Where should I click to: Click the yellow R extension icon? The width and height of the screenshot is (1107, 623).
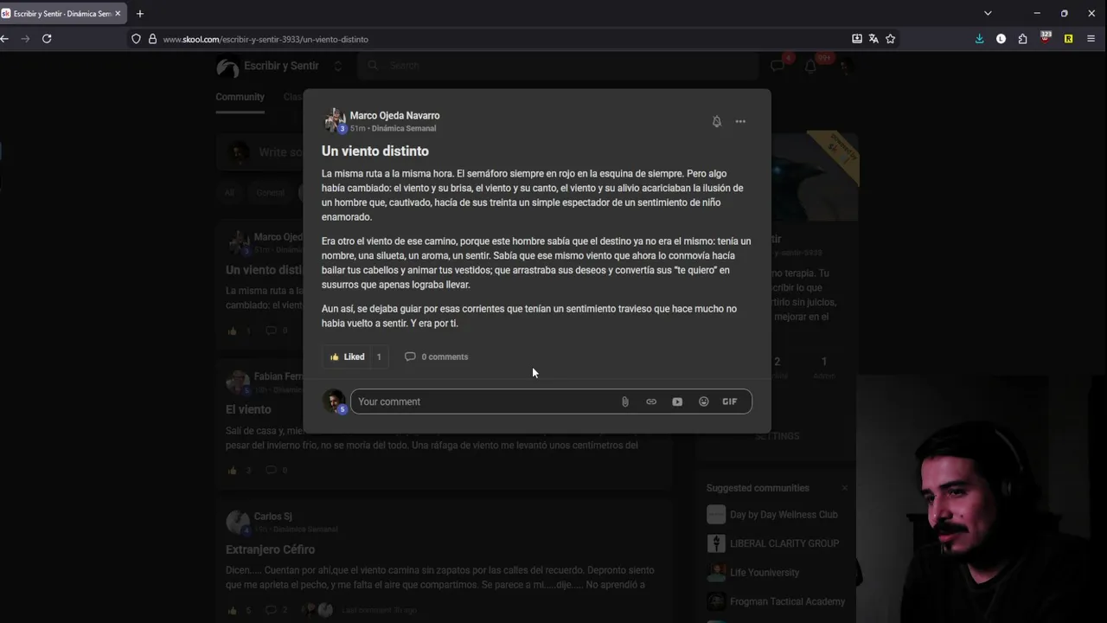[x=1068, y=39]
